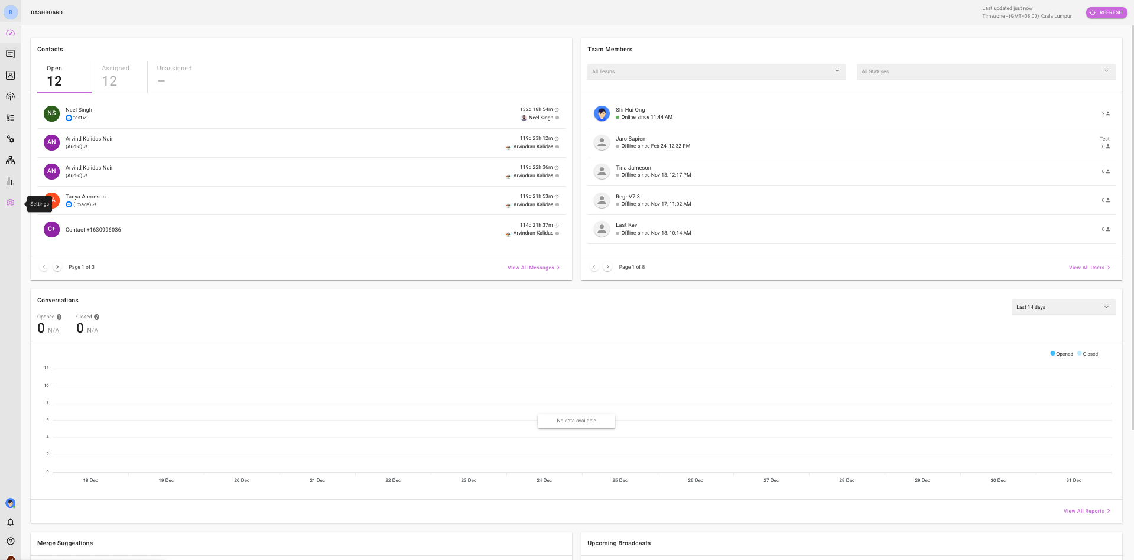
Task: Open the Broadcasts antenna sidebar icon
Action: tap(10, 96)
